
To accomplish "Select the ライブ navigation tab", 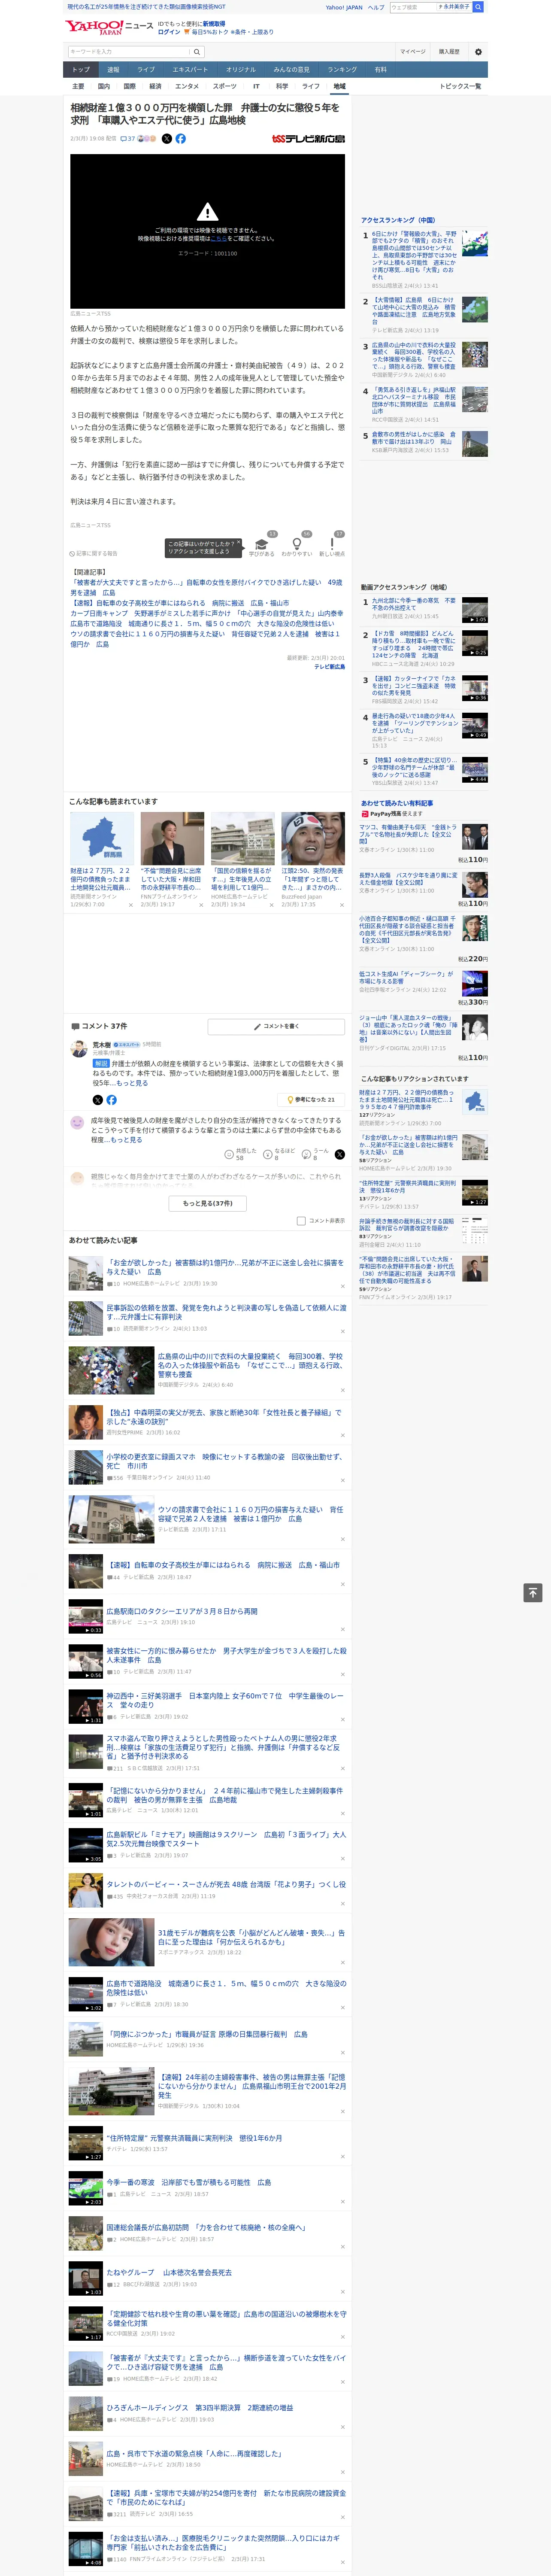I will click(x=146, y=69).
